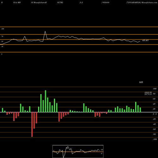Click the price label 1093.38
This screenshot has height=158, width=158.
[x=148, y=92]
